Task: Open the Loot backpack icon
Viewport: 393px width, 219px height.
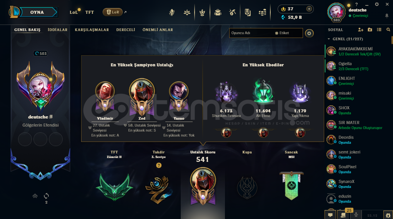Action: tap(218, 12)
